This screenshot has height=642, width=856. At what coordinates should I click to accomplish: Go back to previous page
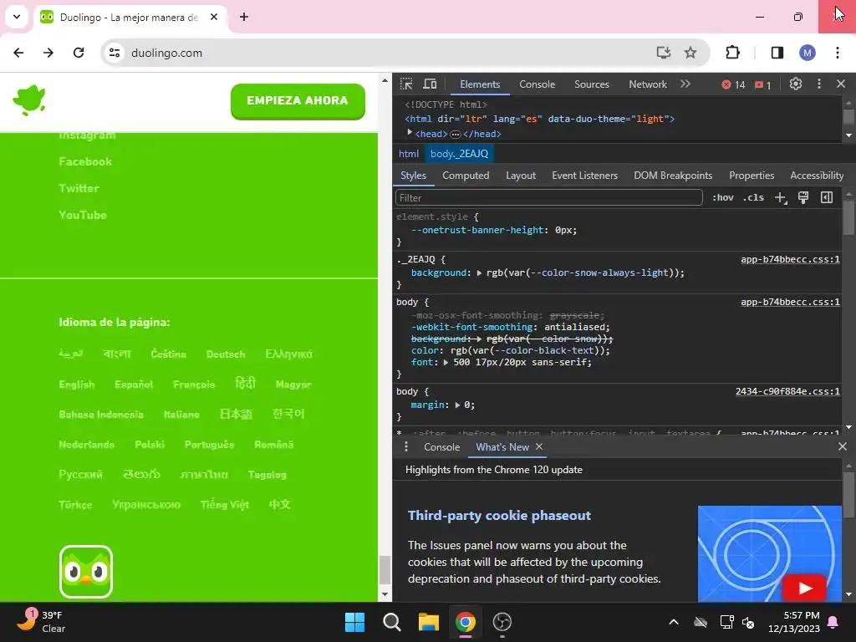(18, 53)
